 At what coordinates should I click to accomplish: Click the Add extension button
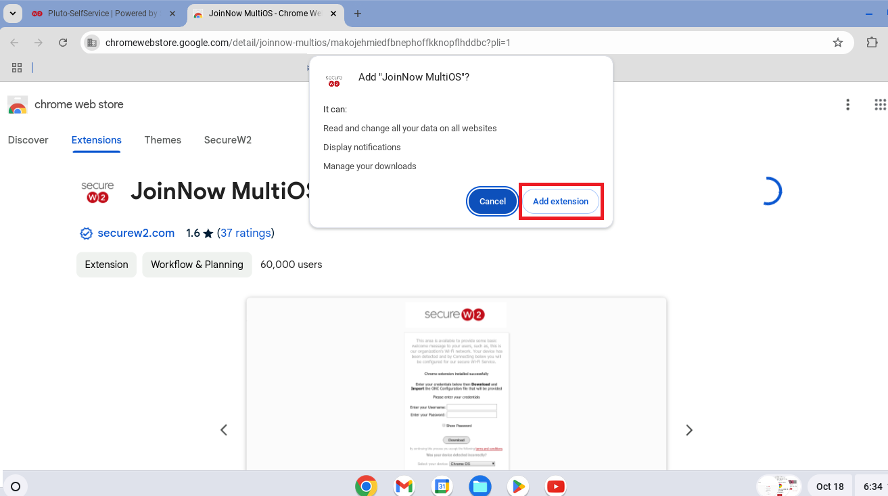(560, 202)
